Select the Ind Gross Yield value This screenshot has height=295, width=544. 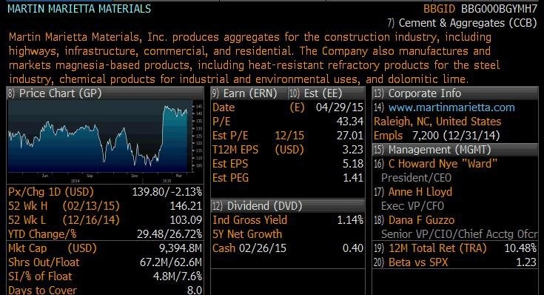(x=350, y=220)
